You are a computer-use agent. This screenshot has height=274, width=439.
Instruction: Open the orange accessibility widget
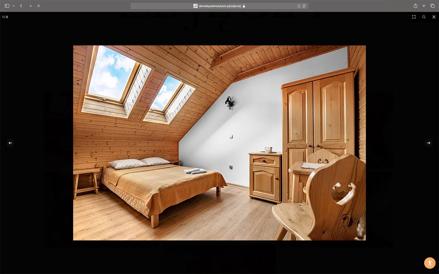tap(430, 263)
